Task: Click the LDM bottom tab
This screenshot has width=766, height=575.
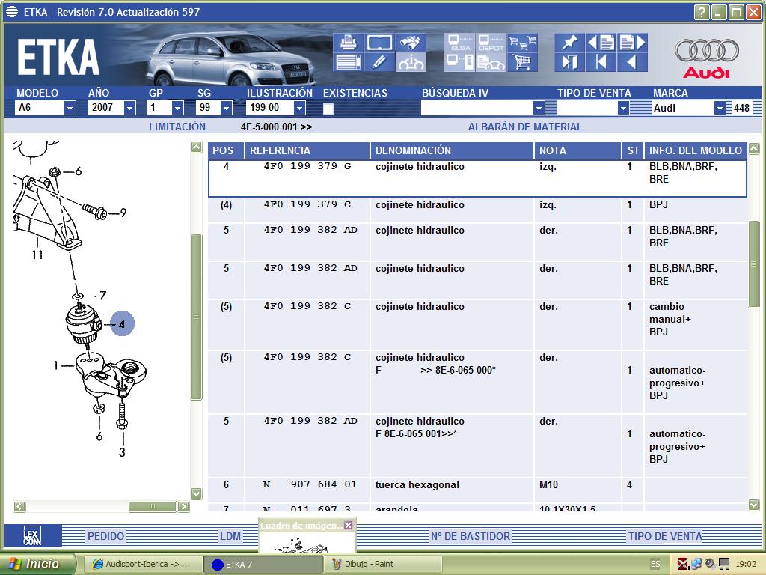Action: [230, 536]
